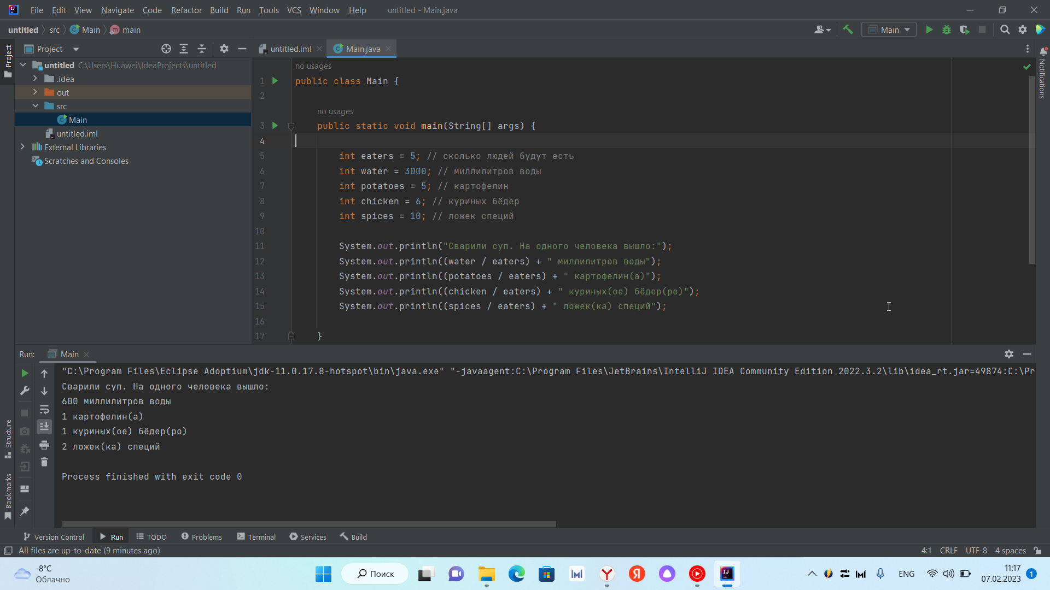Disable scroll to end in console
1050x590 pixels.
(44, 427)
